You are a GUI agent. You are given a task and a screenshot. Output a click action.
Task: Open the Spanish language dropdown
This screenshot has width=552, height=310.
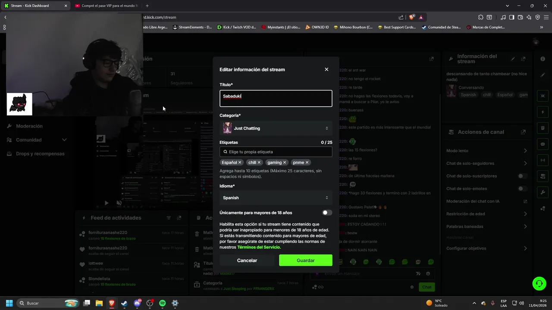pyautogui.click(x=276, y=198)
